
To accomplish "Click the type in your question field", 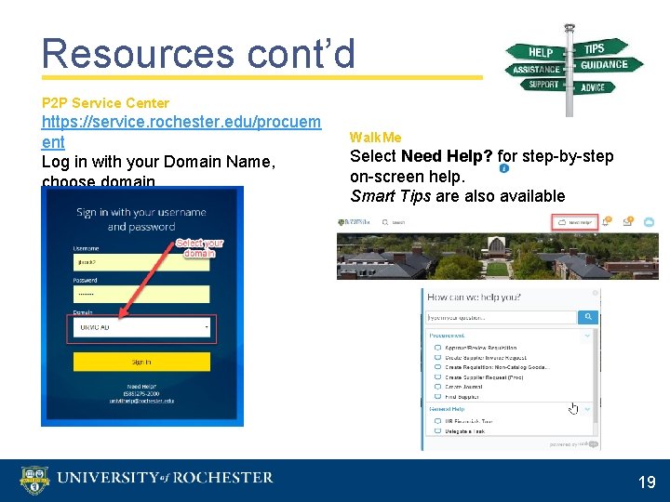I will (502, 318).
